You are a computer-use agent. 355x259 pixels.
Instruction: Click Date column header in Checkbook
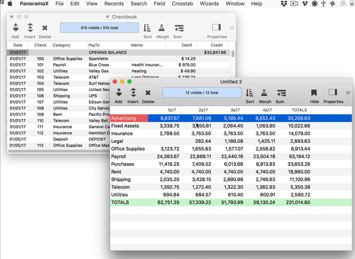click(18, 45)
